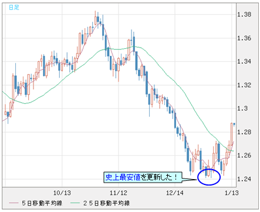260x212 pixels.
Task: Click the 1.34 price axis label
Action: (244, 62)
